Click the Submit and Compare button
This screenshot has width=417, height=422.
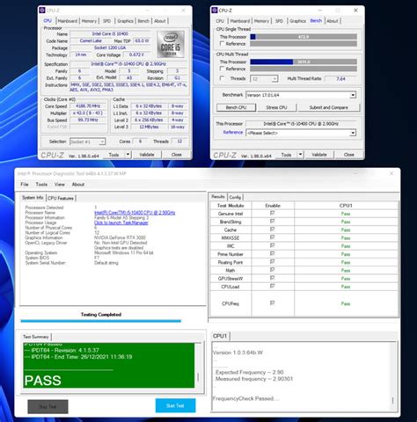point(329,107)
